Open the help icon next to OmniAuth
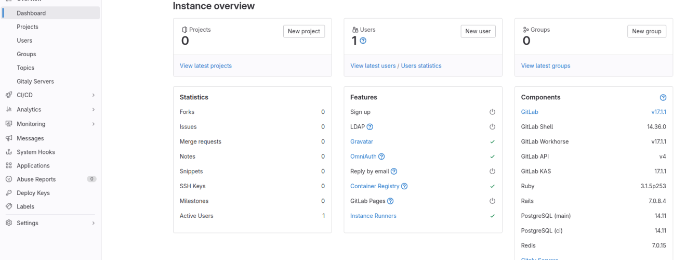 (x=381, y=157)
